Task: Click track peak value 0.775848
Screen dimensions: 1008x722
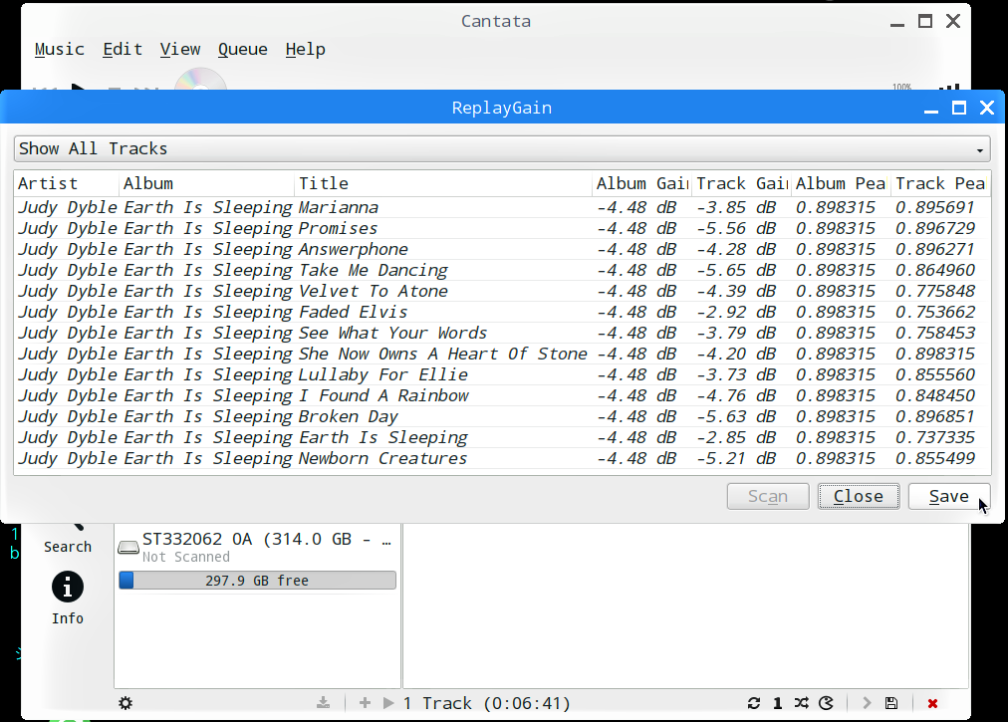Action: click(x=935, y=291)
